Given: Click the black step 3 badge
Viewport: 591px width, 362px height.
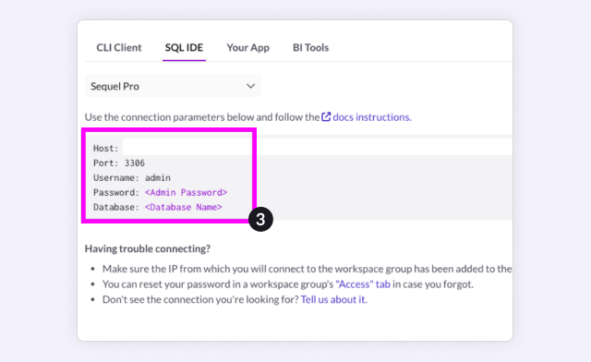Looking at the screenshot, I should [x=260, y=219].
